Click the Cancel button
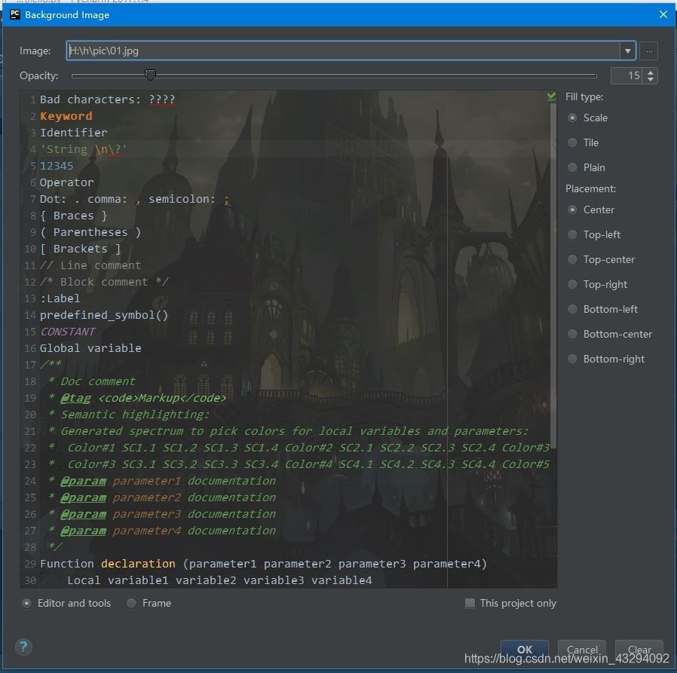 click(581, 649)
